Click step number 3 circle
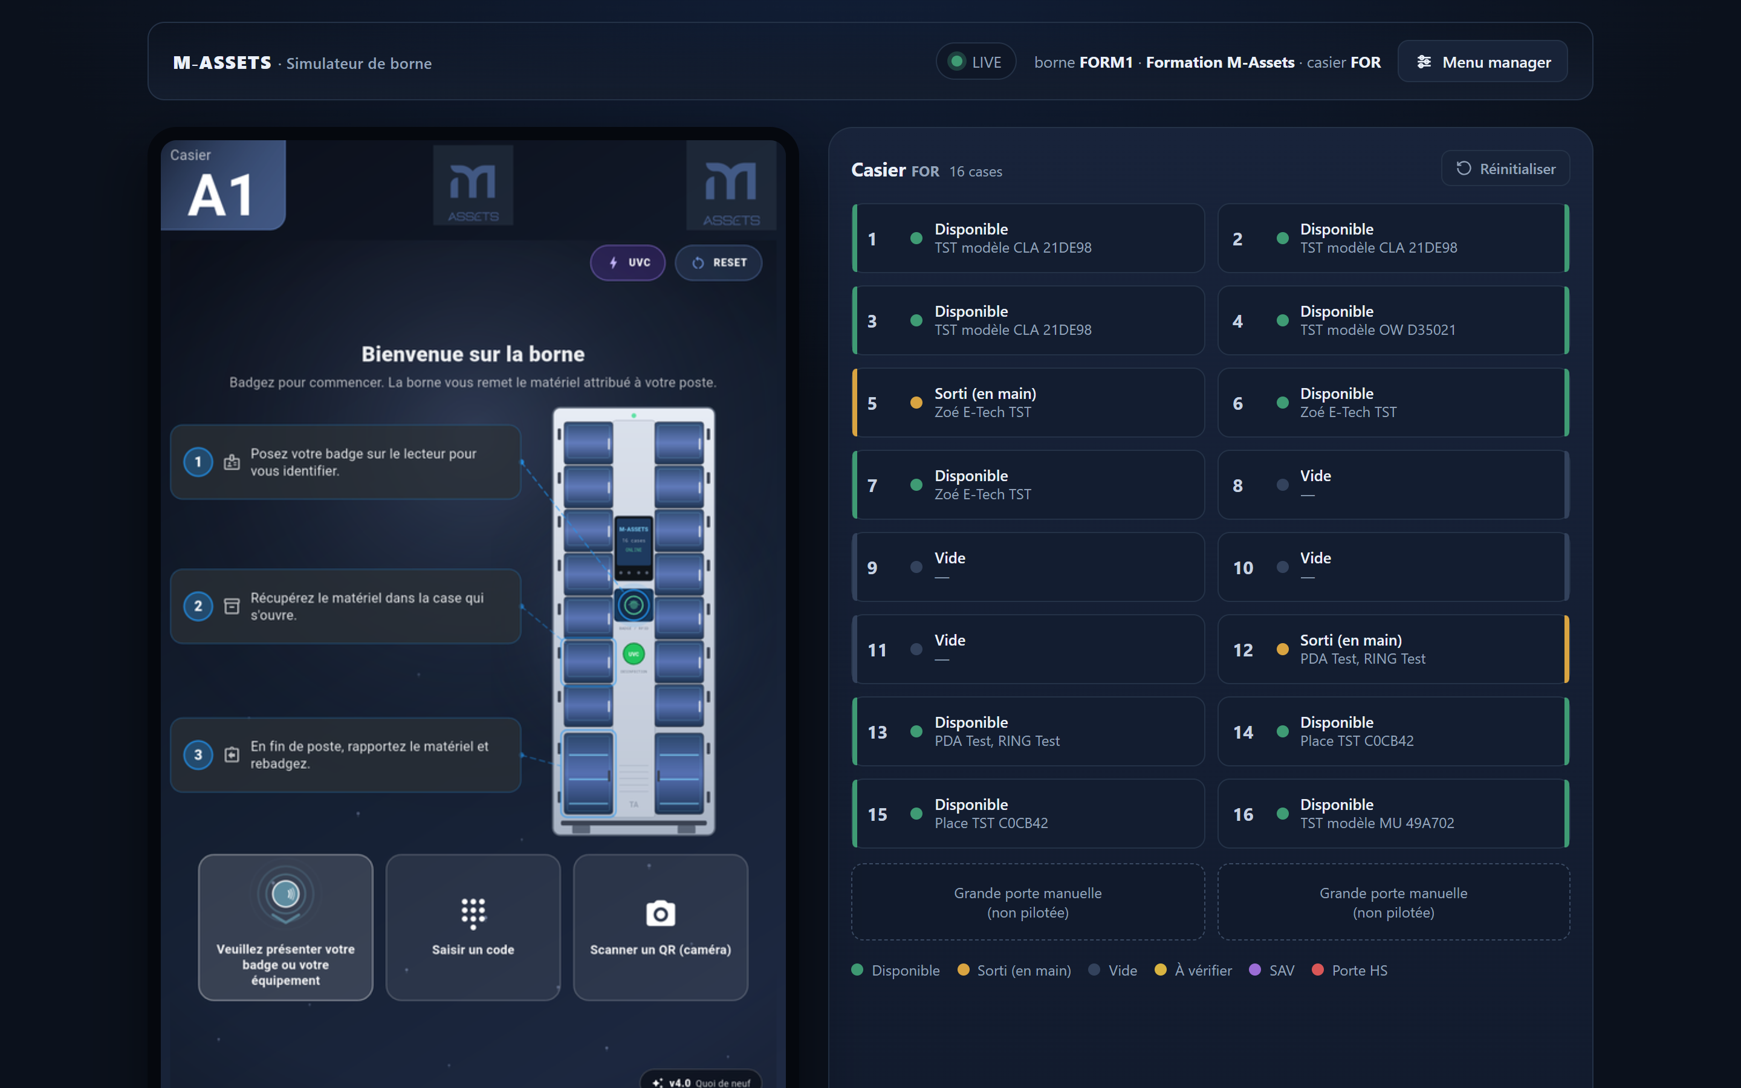 tap(198, 755)
